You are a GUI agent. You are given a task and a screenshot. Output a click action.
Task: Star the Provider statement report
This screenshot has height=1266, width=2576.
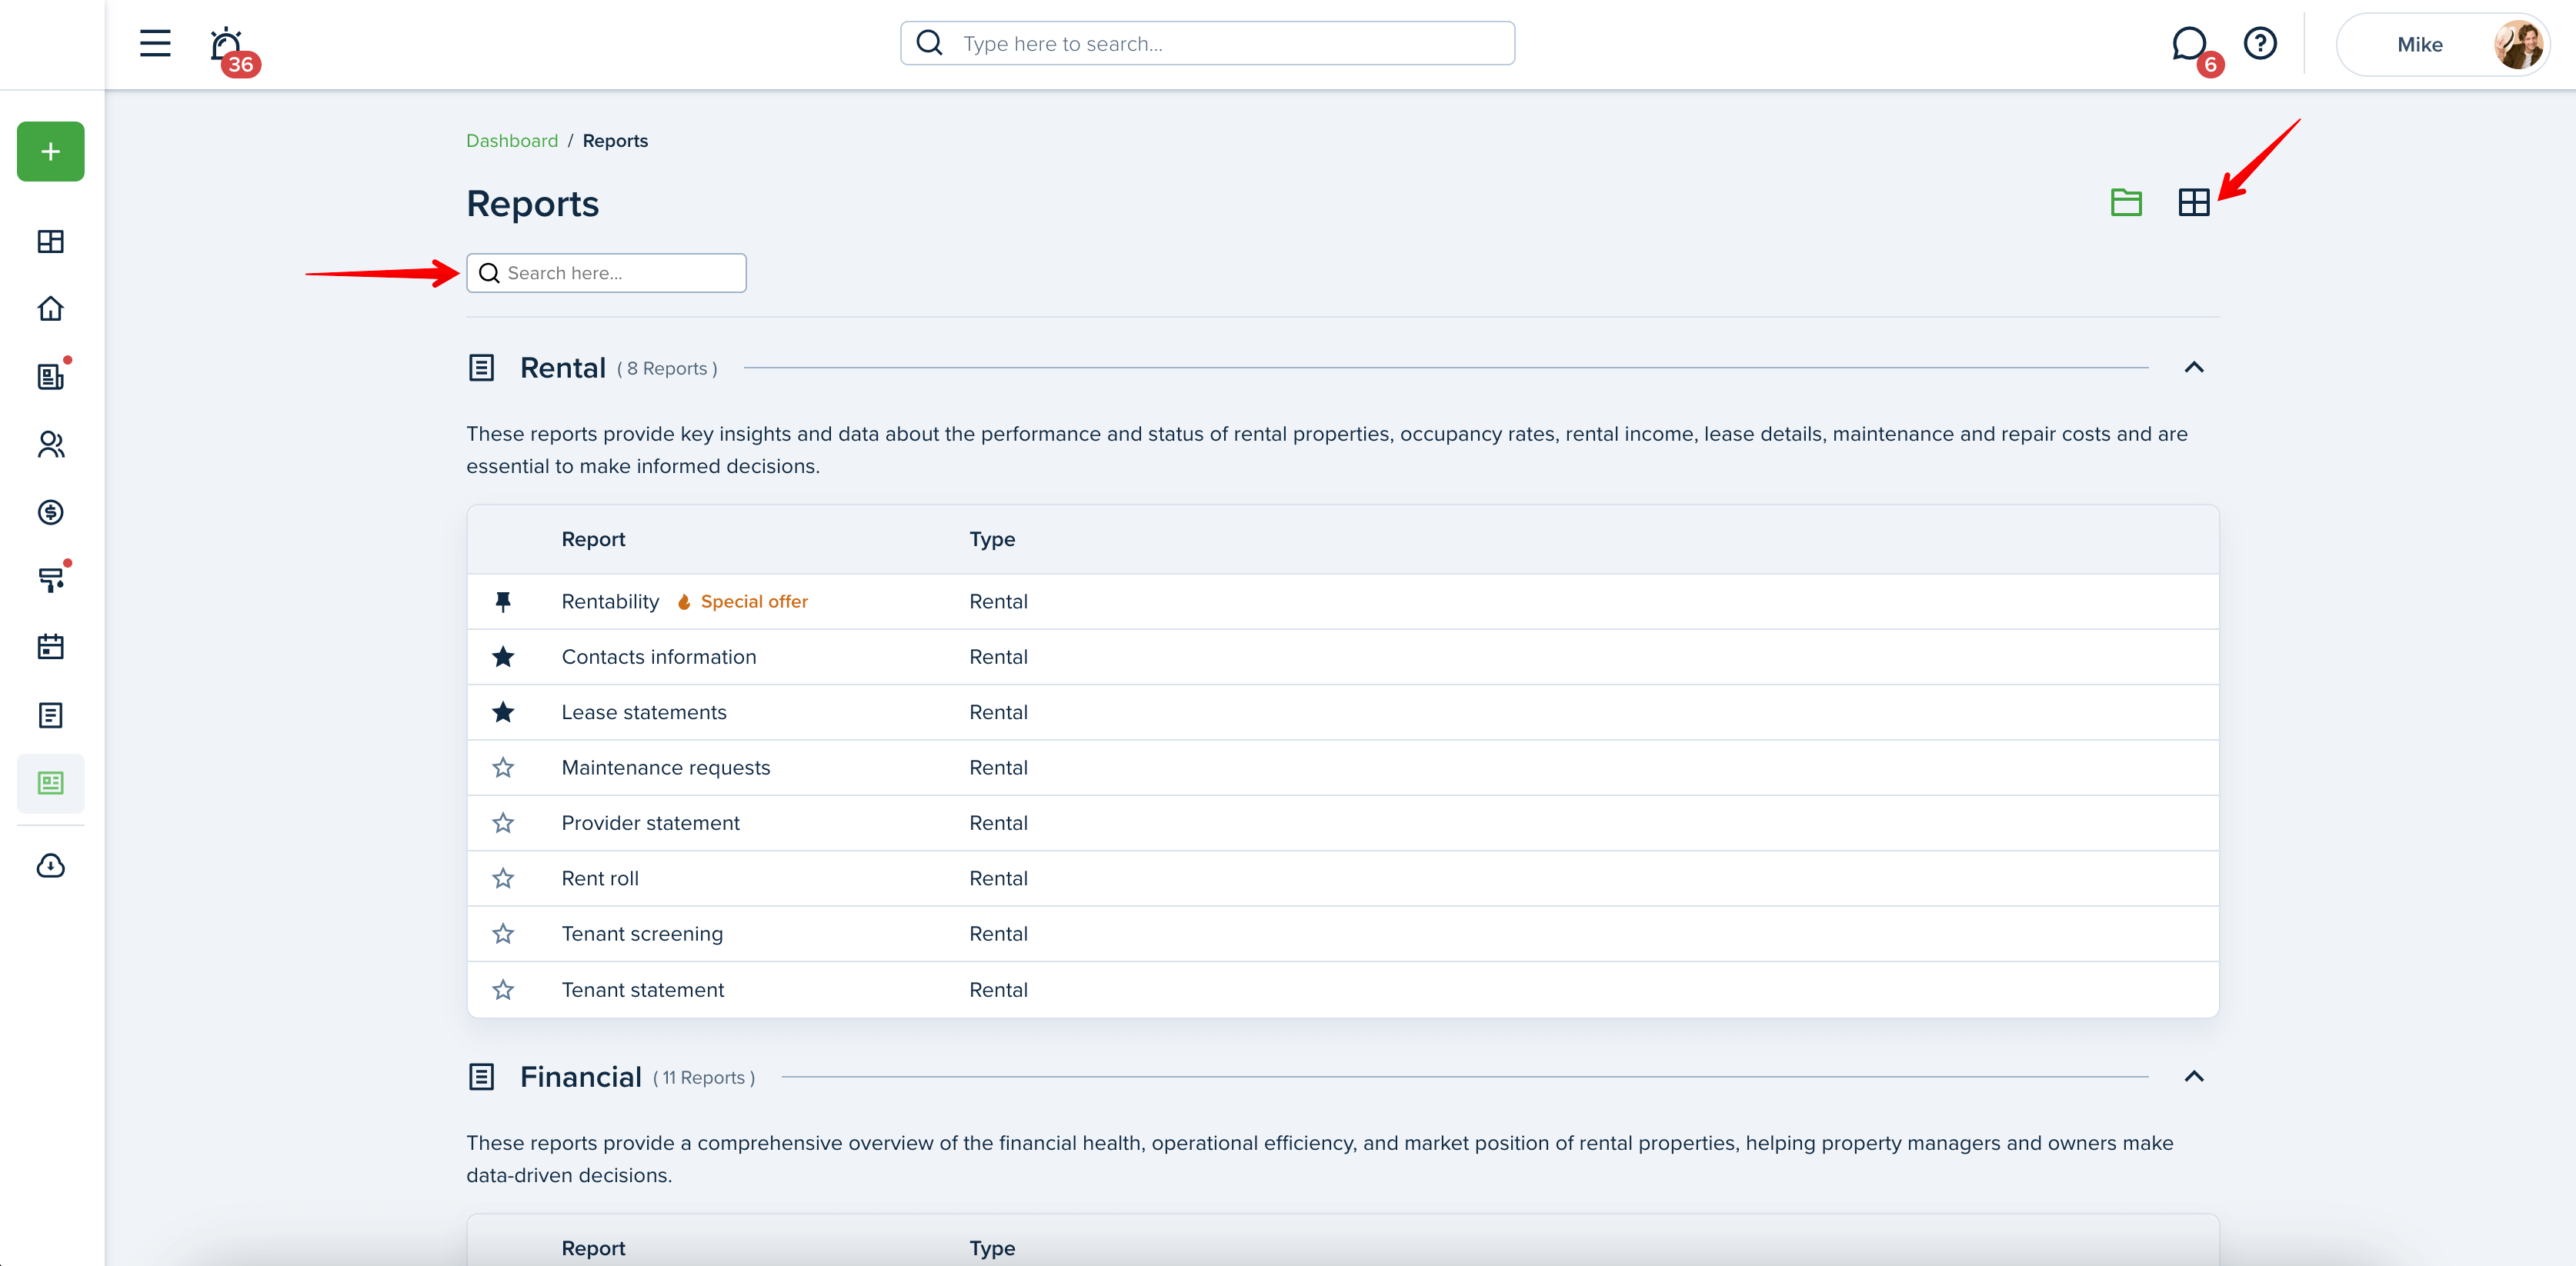[503, 823]
